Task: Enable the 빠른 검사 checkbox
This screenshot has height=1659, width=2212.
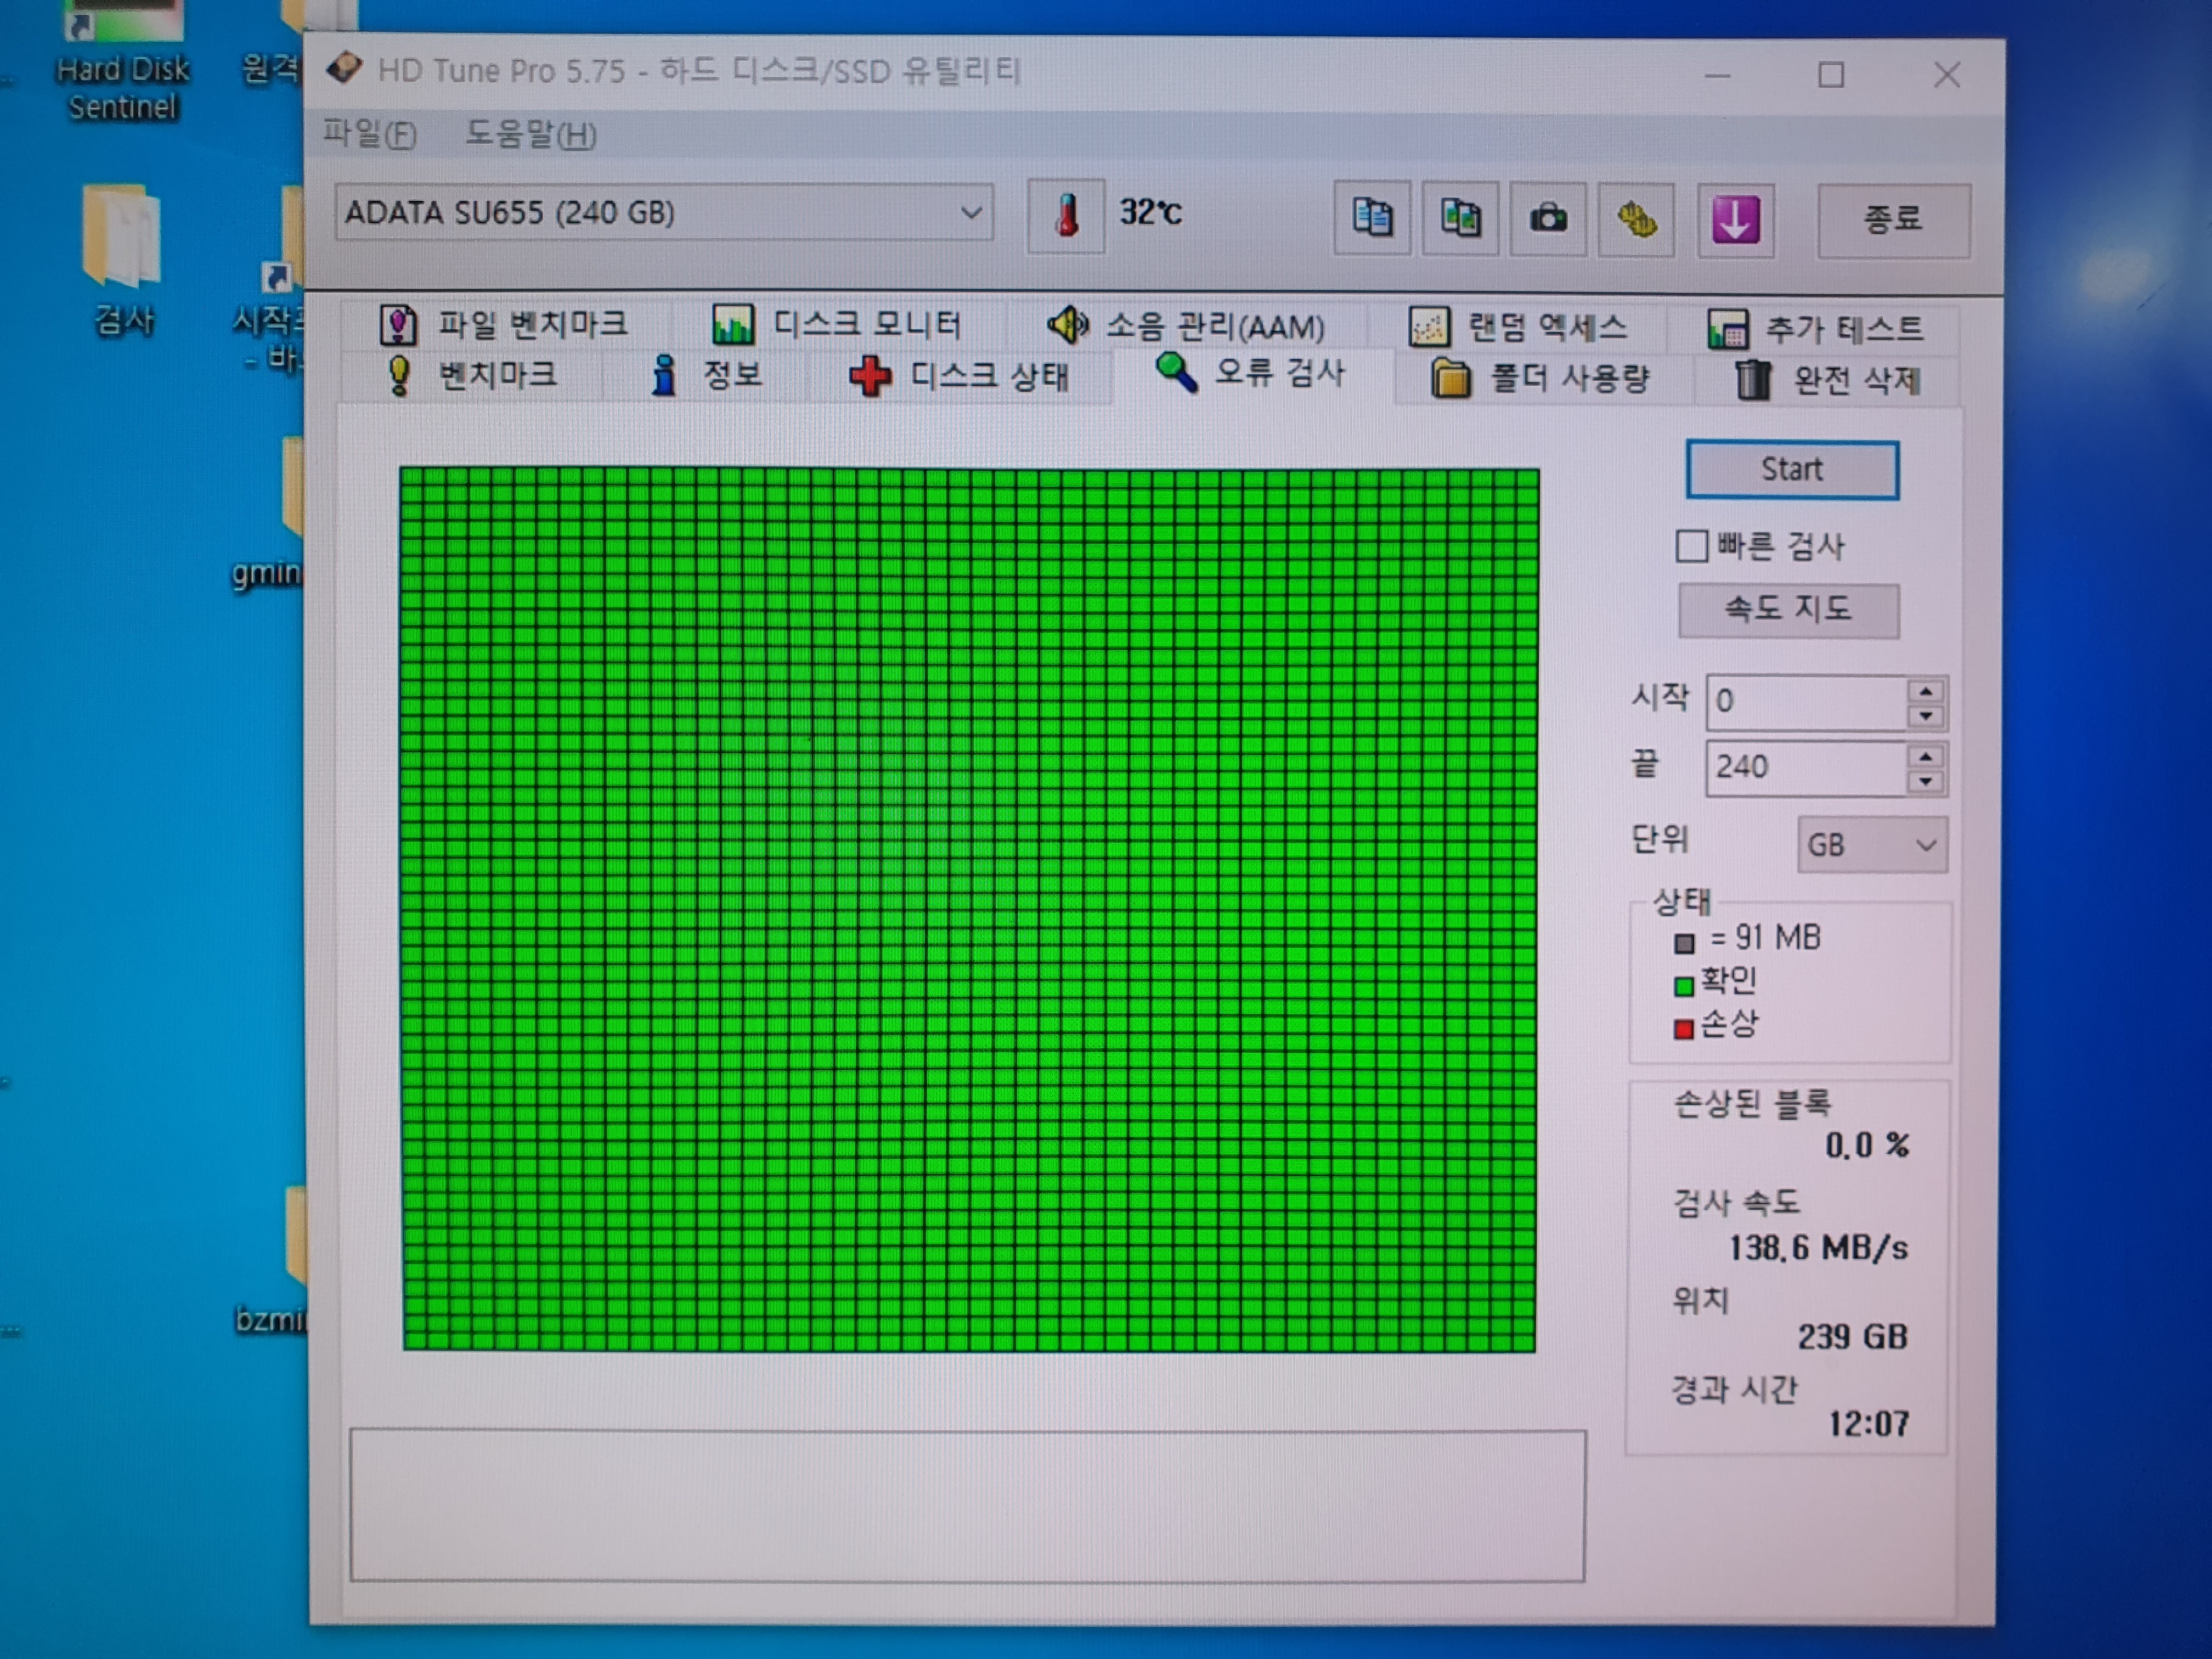Action: (x=1691, y=546)
